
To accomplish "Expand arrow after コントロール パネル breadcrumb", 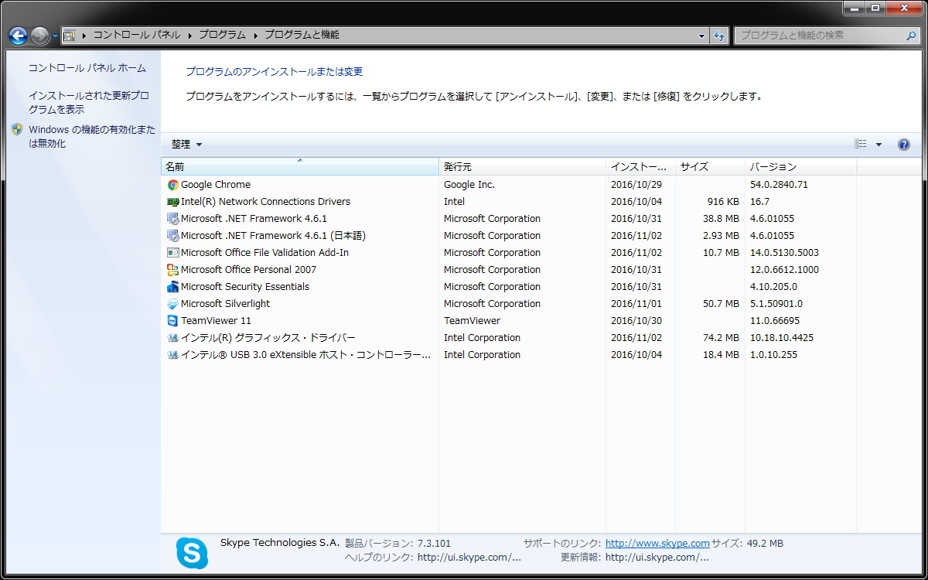I will pyautogui.click(x=189, y=36).
